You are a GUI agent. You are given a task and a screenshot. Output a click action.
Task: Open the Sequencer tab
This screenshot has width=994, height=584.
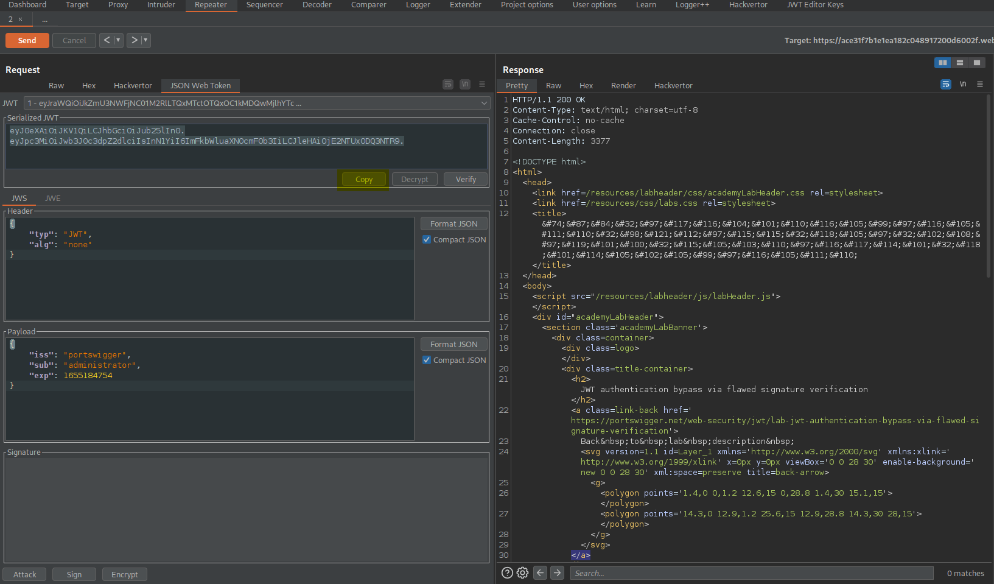264,5
